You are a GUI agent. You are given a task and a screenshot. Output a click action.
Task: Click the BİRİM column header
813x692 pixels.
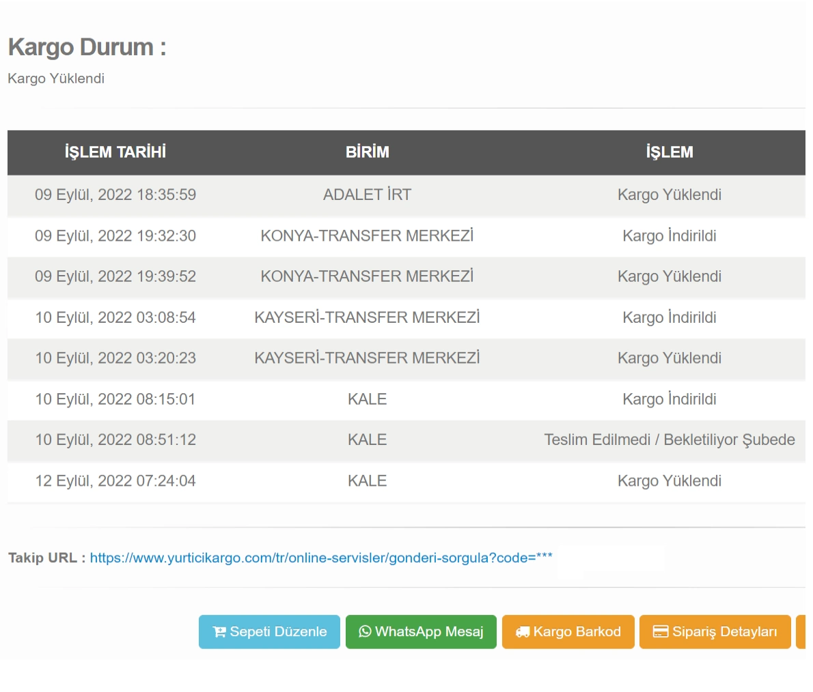pos(367,152)
